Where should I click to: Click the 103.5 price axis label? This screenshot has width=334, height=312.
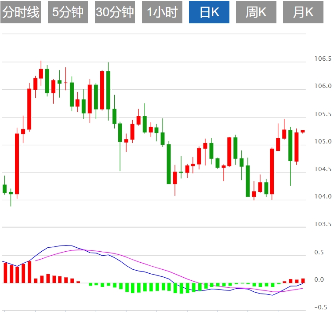pyautogui.click(x=323, y=224)
